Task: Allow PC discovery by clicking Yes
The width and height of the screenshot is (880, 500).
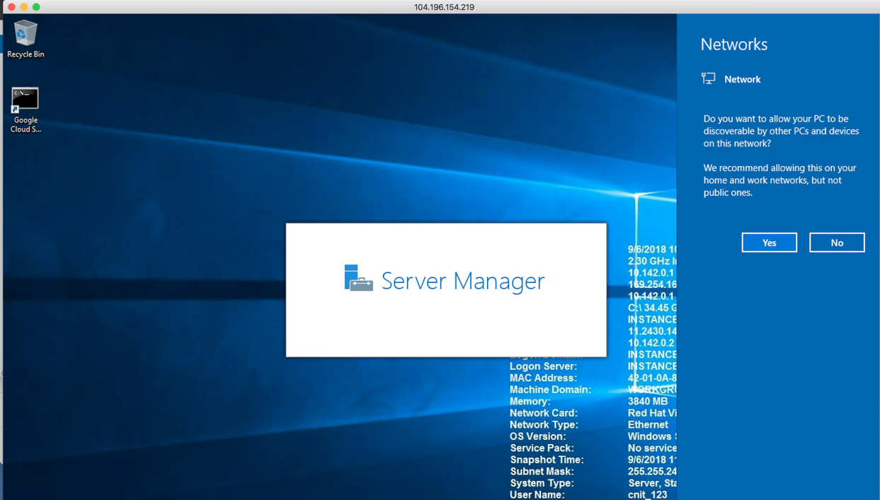Action: 769,242
